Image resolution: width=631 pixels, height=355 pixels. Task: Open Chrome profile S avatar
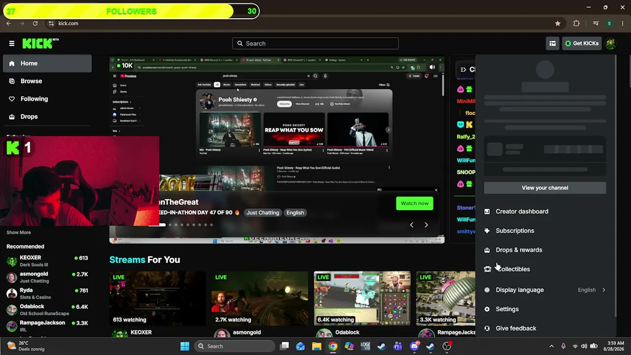(x=609, y=23)
